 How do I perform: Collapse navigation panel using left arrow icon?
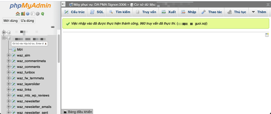coord(63,4)
